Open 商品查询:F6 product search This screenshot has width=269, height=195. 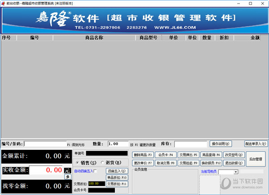point(211,155)
